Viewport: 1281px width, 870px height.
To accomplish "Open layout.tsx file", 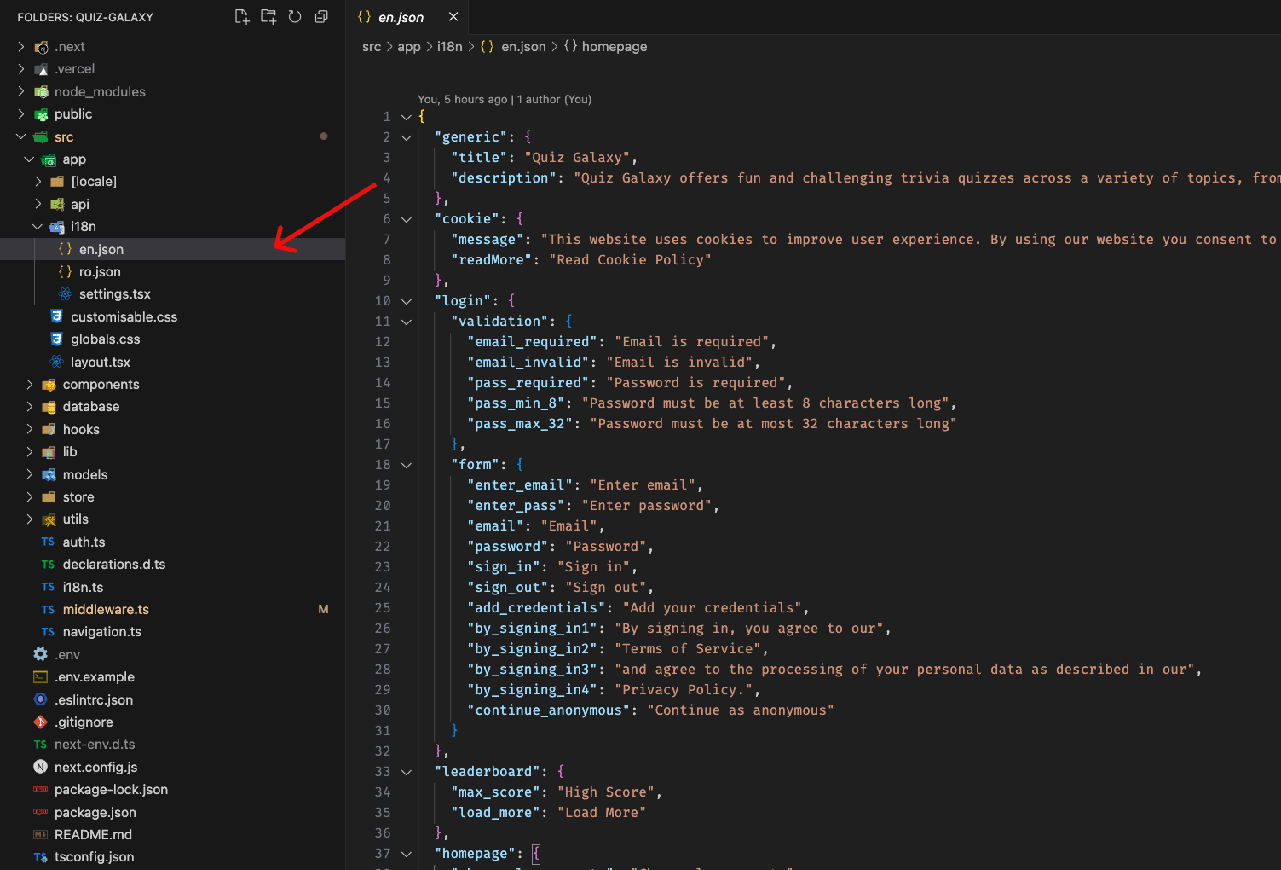I will pos(172,362).
